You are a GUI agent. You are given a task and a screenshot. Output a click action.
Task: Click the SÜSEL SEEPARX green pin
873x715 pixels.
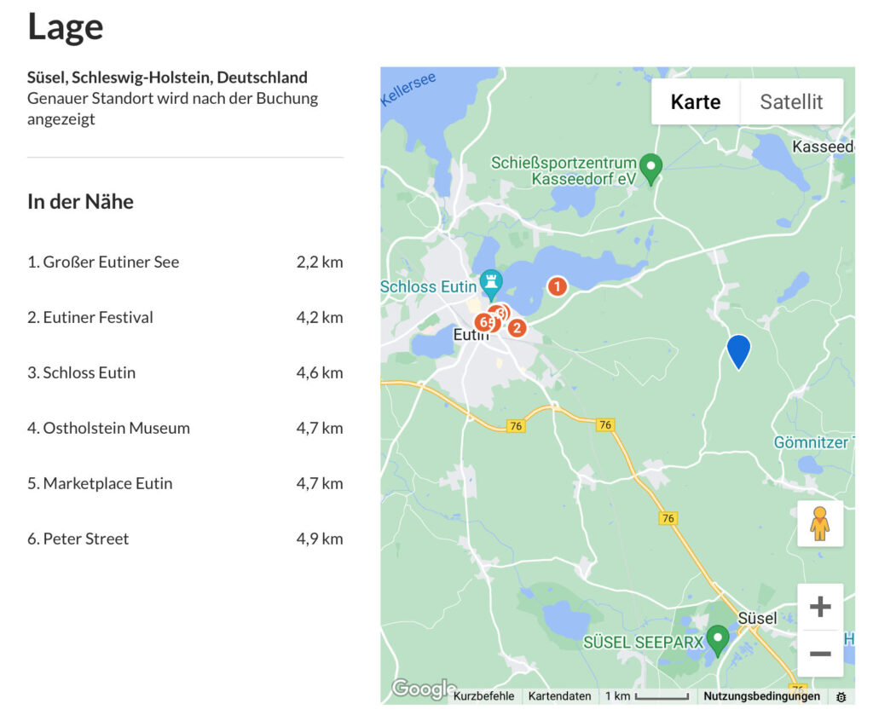(x=718, y=639)
